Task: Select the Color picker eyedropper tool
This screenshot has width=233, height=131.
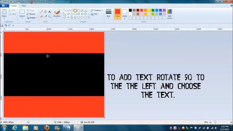Action: 46,16
